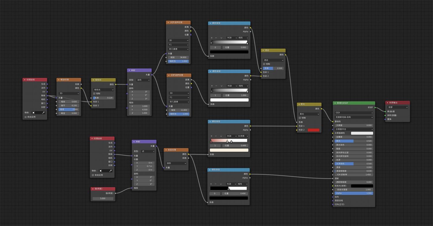Click 高光 0.500 slider in BSDF node

(x=354, y=141)
